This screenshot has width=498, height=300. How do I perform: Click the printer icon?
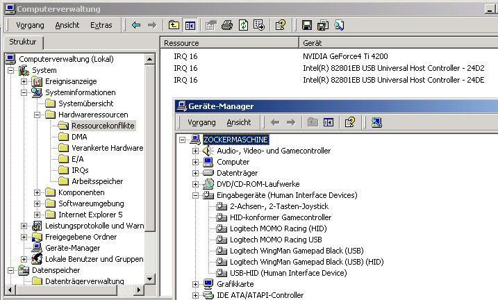click(226, 25)
